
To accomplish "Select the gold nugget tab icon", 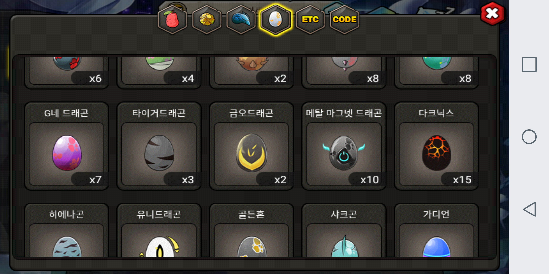I will point(207,20).
